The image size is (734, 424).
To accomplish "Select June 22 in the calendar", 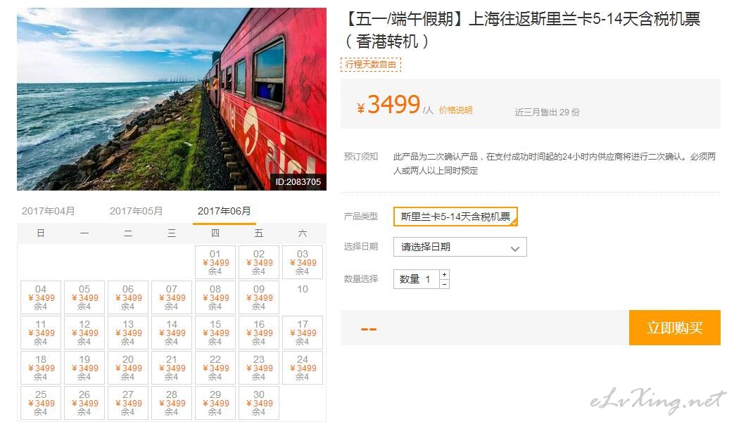I will [x=215, y=368].
